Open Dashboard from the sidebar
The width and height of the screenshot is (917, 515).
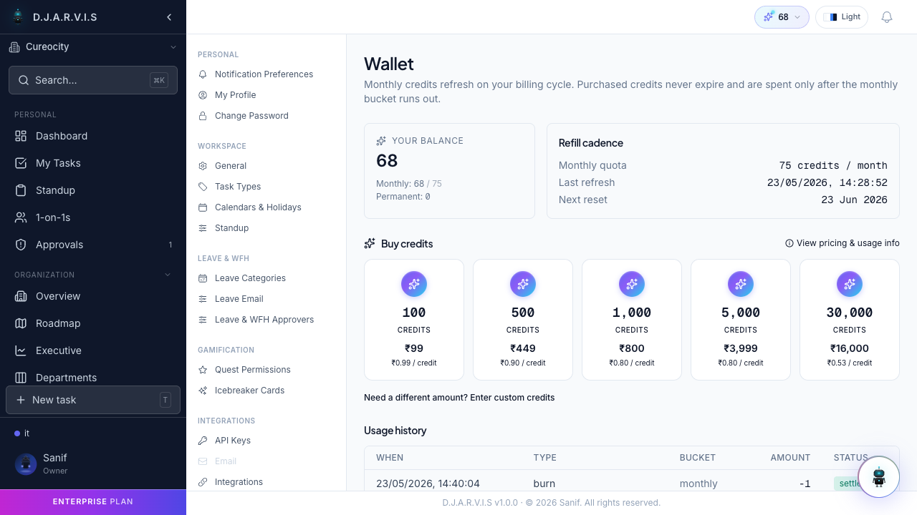pos(93,136)
